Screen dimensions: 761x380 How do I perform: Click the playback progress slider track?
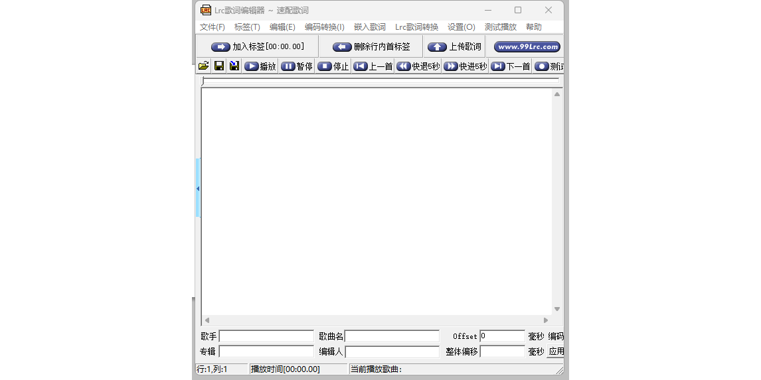382,80
